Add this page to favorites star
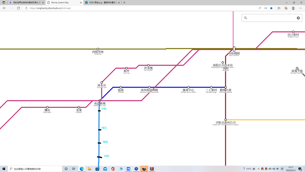The width and height of the screenshot is (305, 172). pyautogui.click(x=271, y=8)
